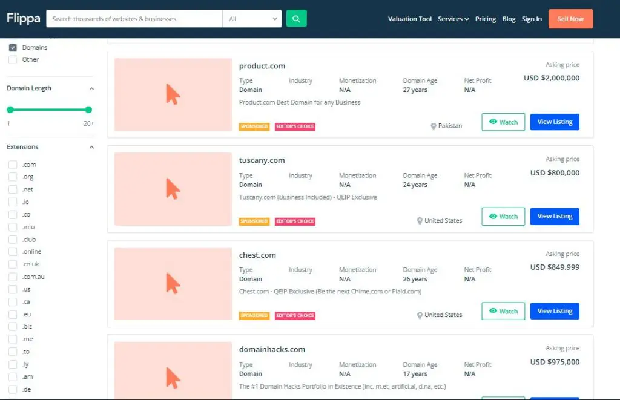Toggle the .de extension filter
This screenshot has height=400, width=620.
(13, 389)
